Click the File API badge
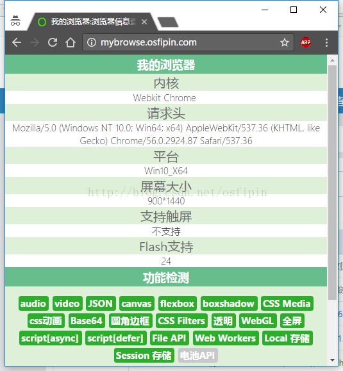The image size is (343, 371). [169, 338]
